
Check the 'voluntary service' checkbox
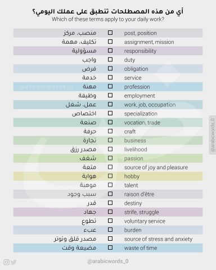click(x=110, y=220)
